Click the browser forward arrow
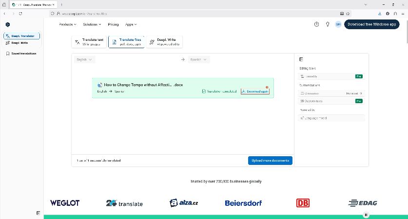408x219 pixels. (13, 14)
